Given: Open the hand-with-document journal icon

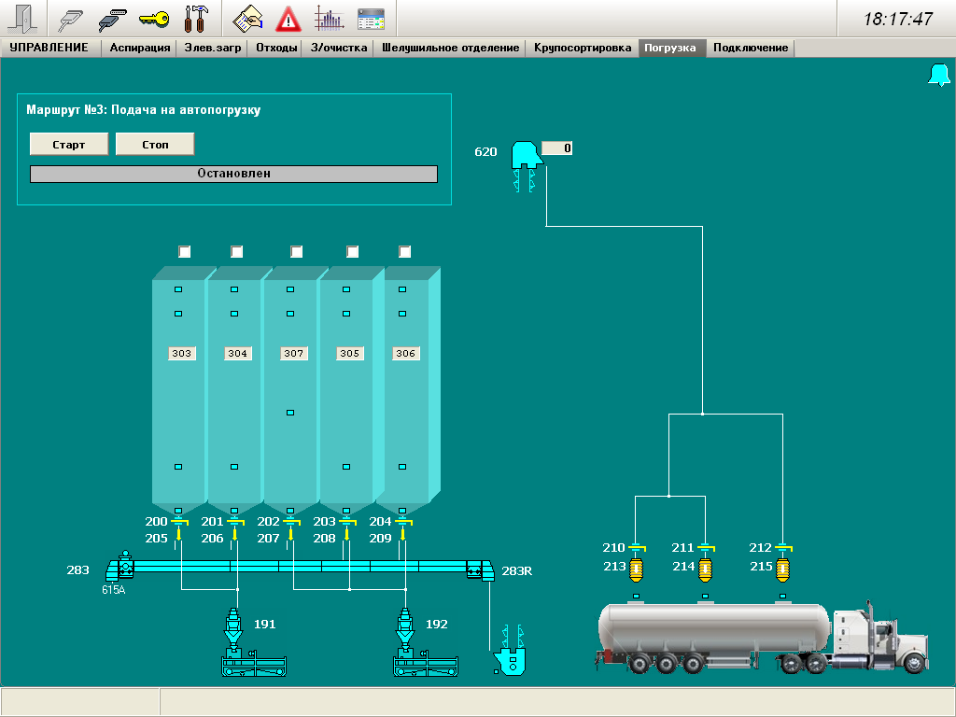Looking at the screenshot, I should [247, 19].
